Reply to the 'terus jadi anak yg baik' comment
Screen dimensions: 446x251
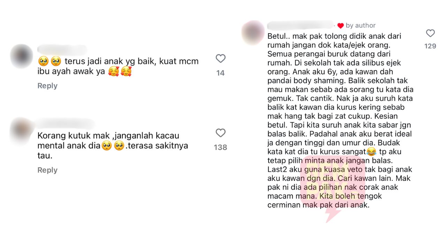coord(47,86)
